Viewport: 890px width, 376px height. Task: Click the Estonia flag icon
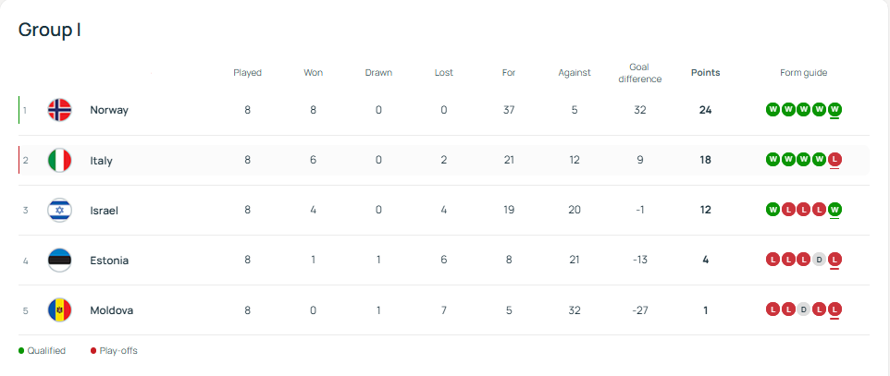point(59,260)
